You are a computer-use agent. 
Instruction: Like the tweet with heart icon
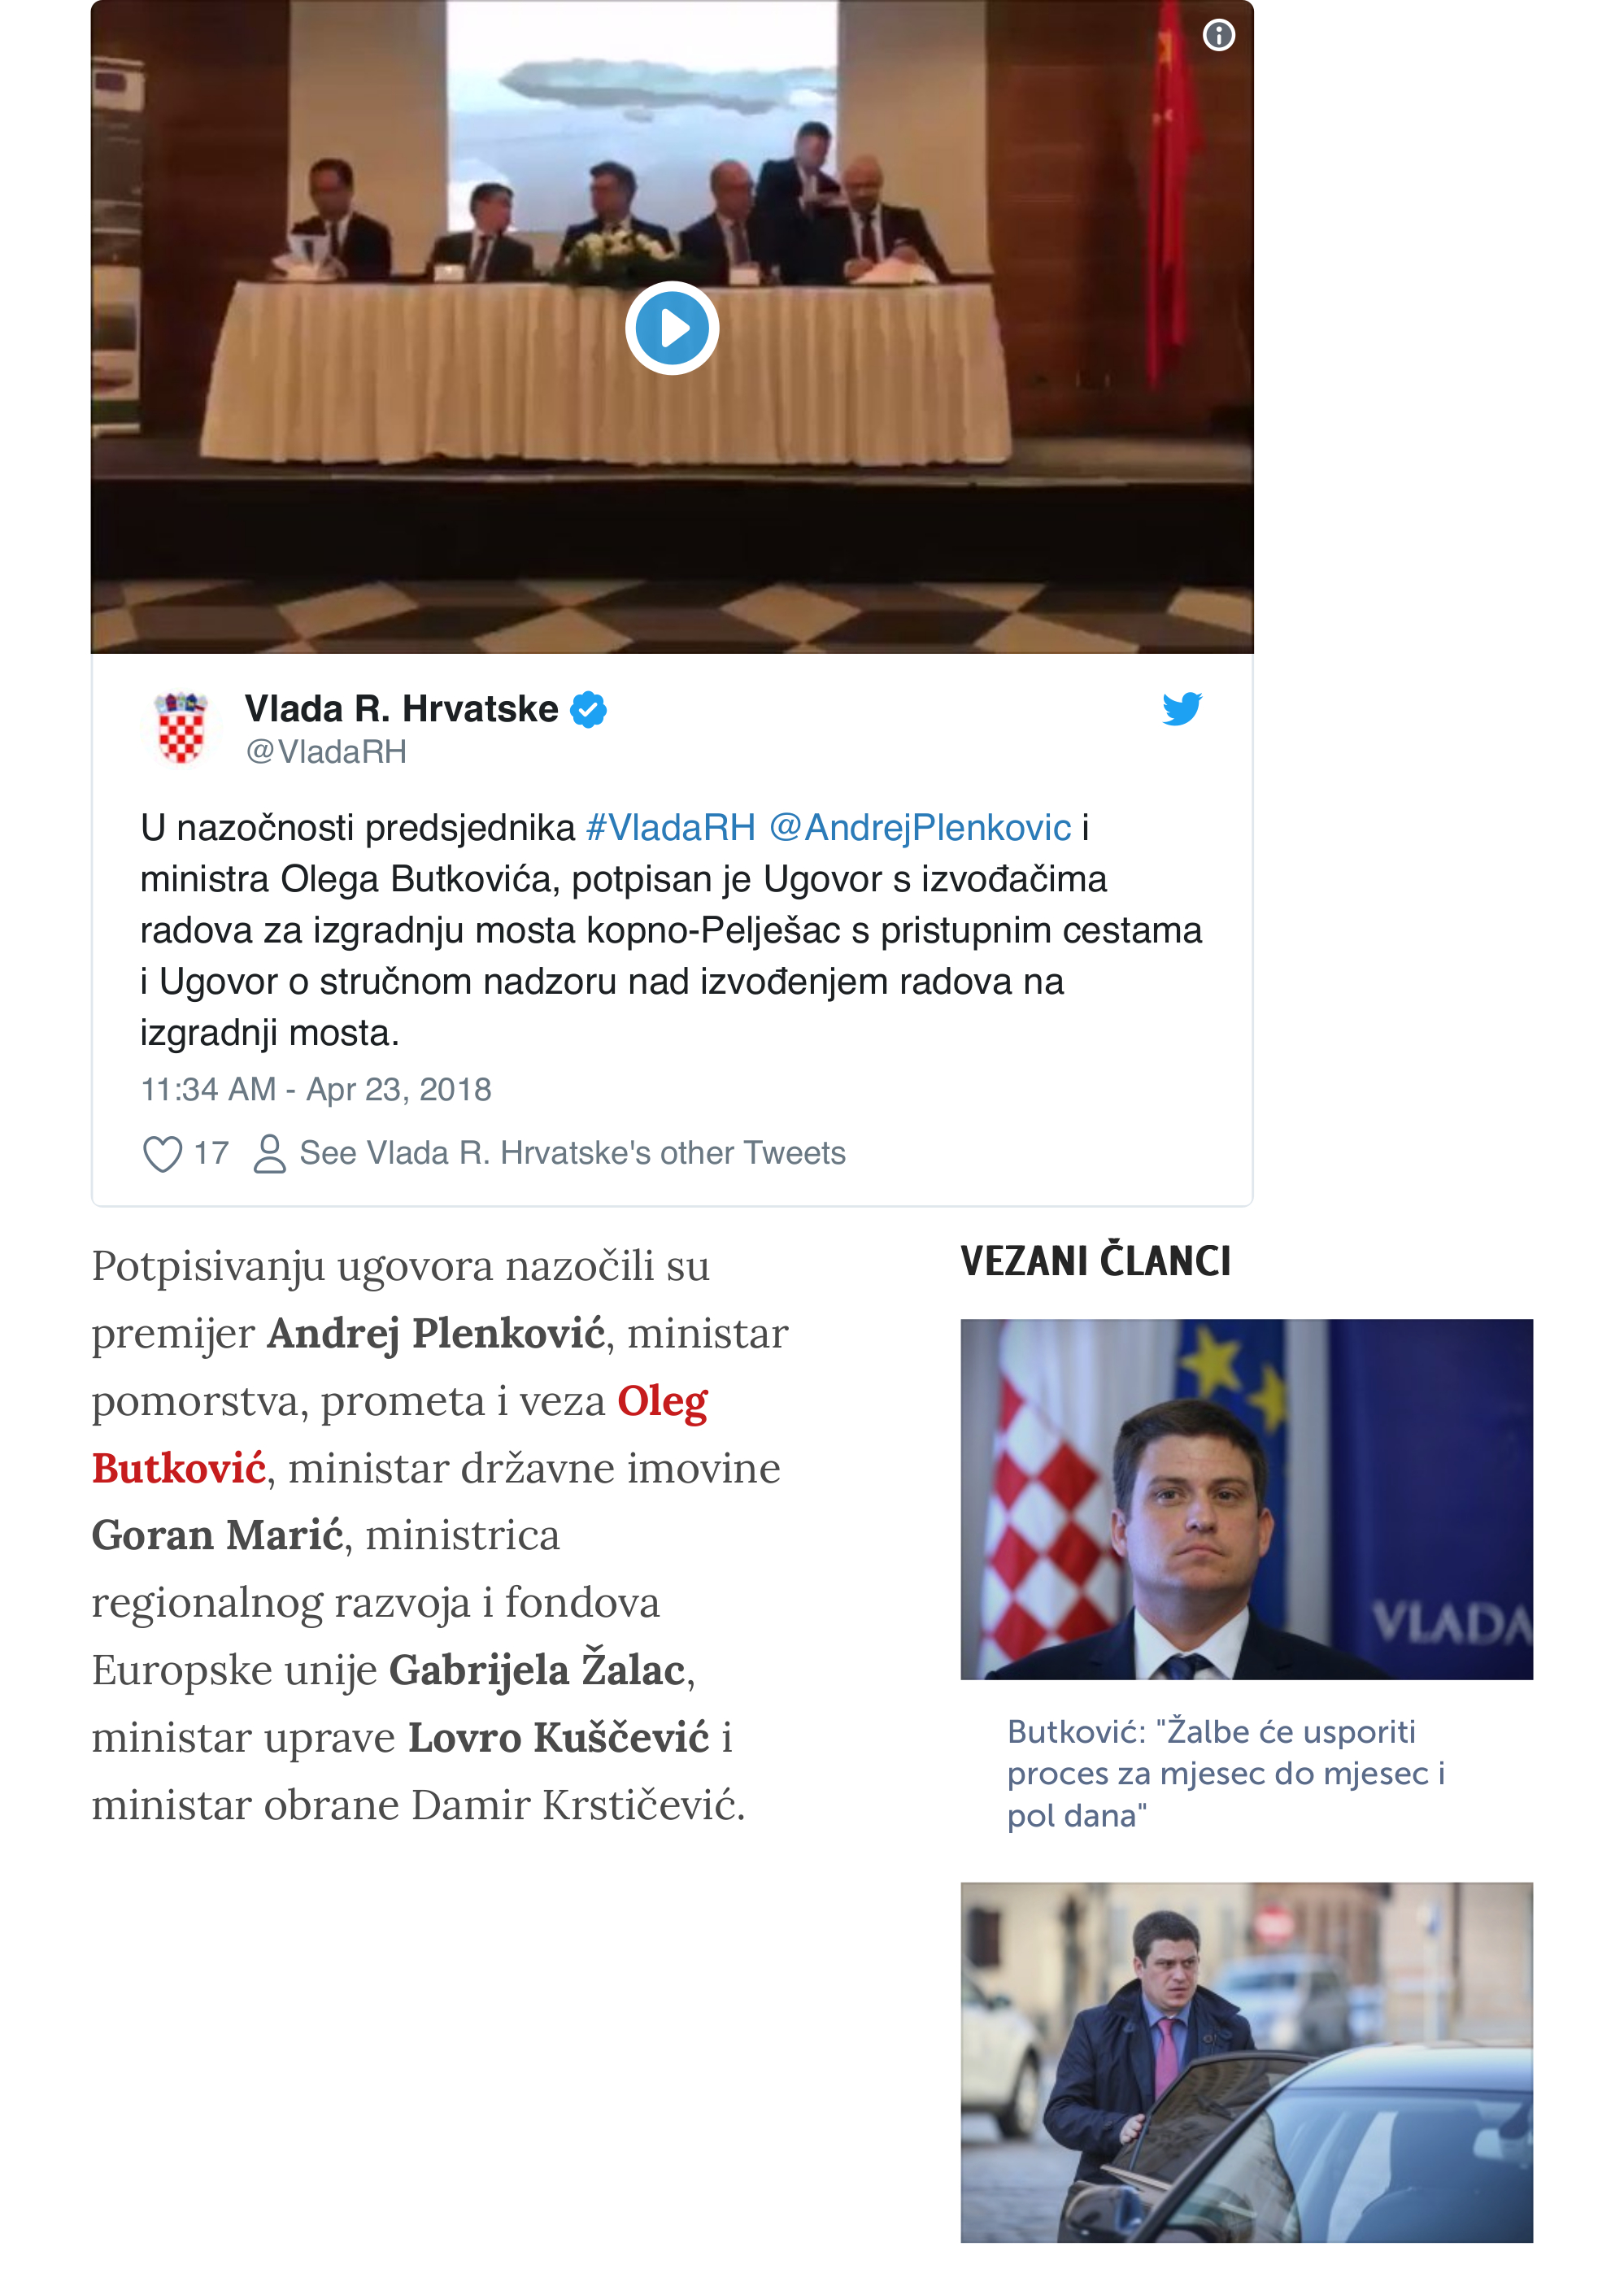[162, 1153]
